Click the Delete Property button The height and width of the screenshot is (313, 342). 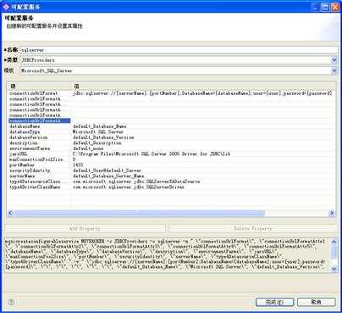(253, 228)
